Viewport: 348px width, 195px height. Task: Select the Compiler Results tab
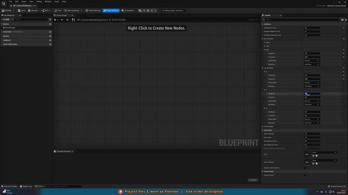[63, 152]
